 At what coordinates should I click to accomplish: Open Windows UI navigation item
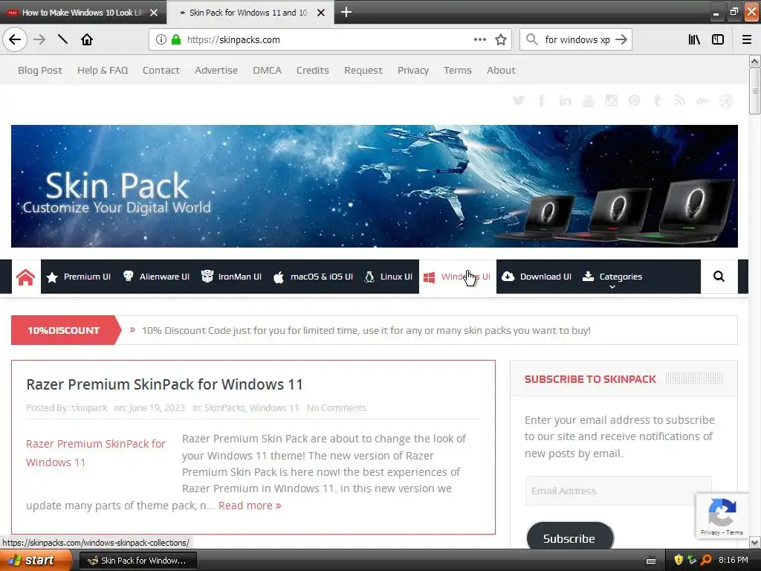point(457,277)
